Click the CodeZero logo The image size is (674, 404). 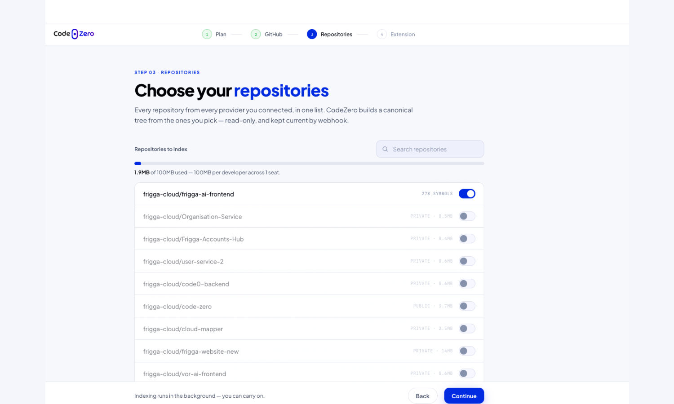(x=74, y=34)
